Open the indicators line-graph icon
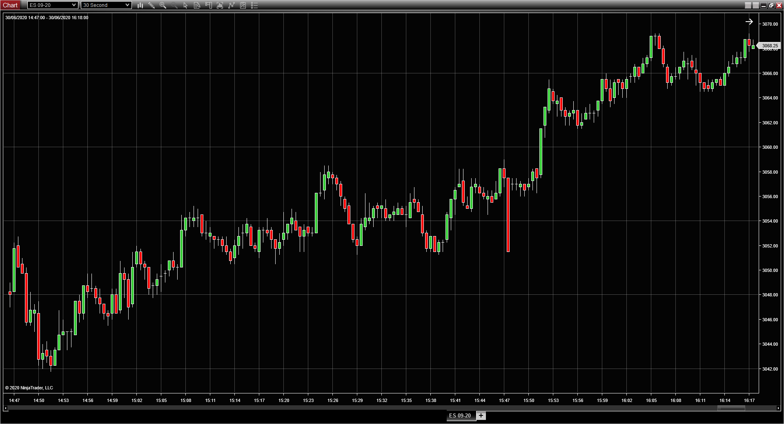The image size is (784, 424). tap(232, 5)
